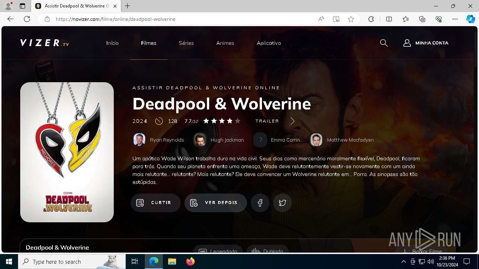Click Ryan Reynolds name
This screenshot has width=479, height=269.
tap(167, 140)
